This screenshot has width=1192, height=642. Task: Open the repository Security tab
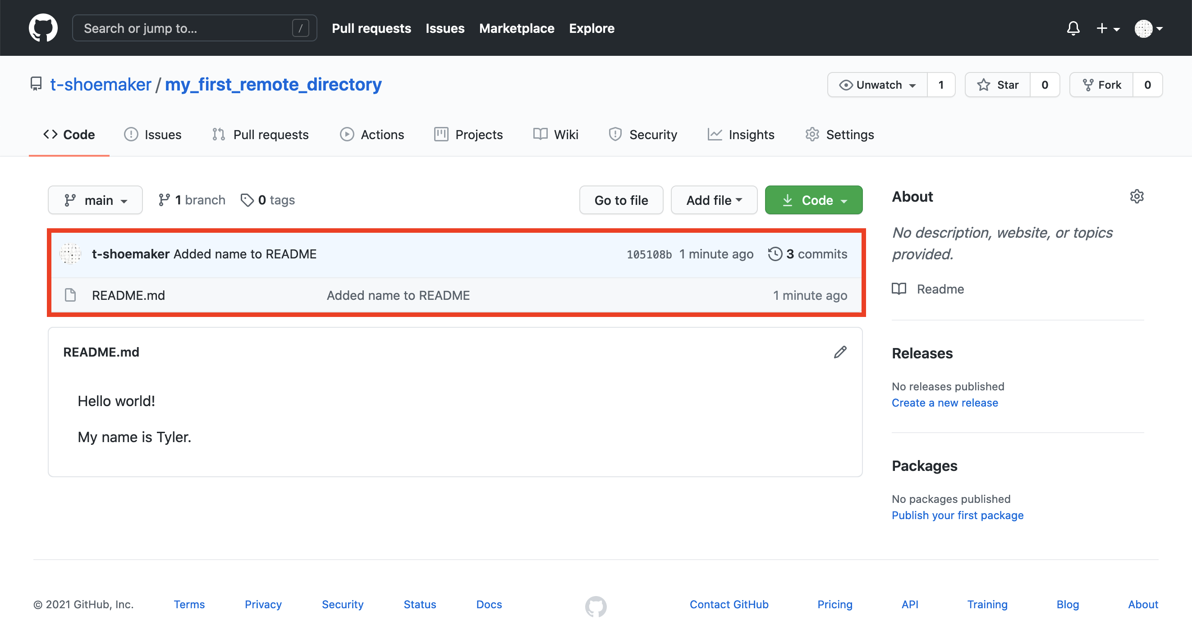[x=643, y=135]
